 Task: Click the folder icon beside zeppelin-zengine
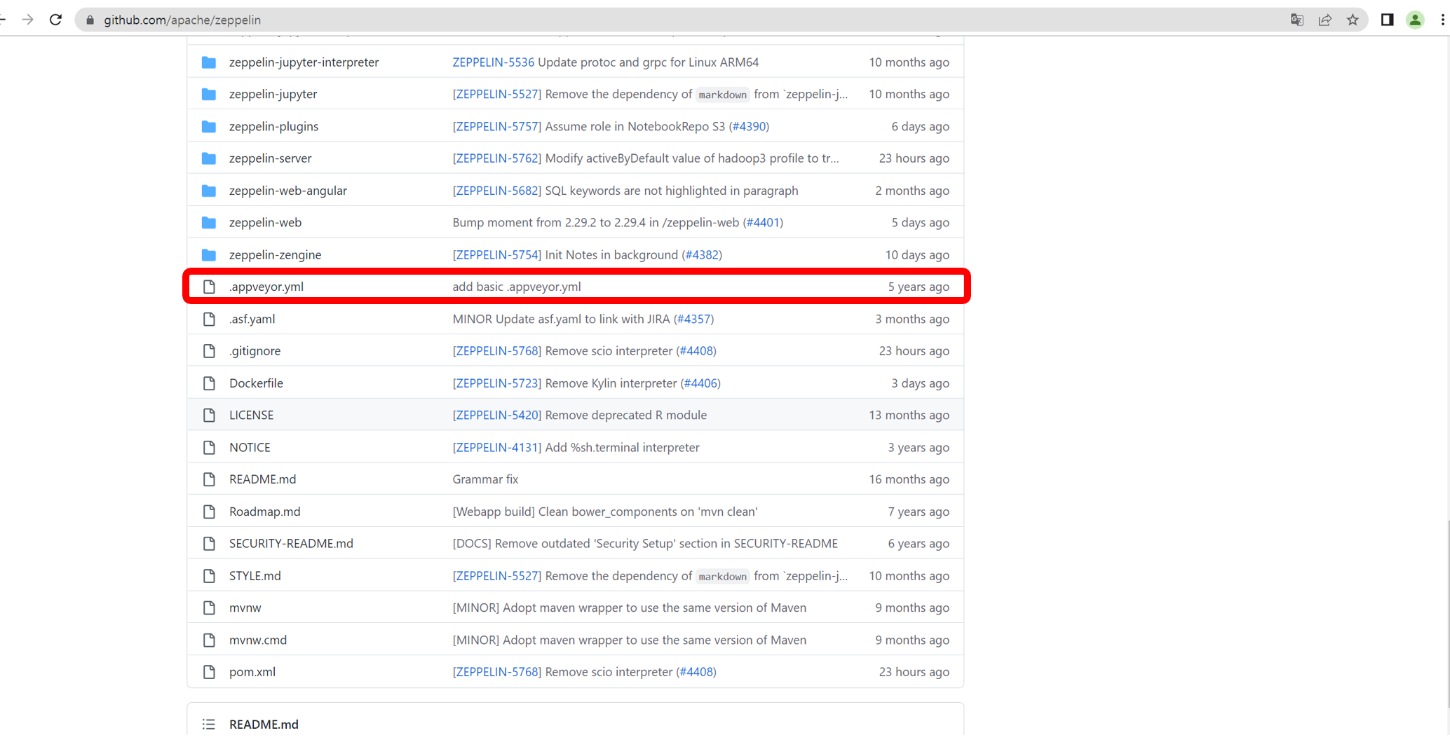209,254
